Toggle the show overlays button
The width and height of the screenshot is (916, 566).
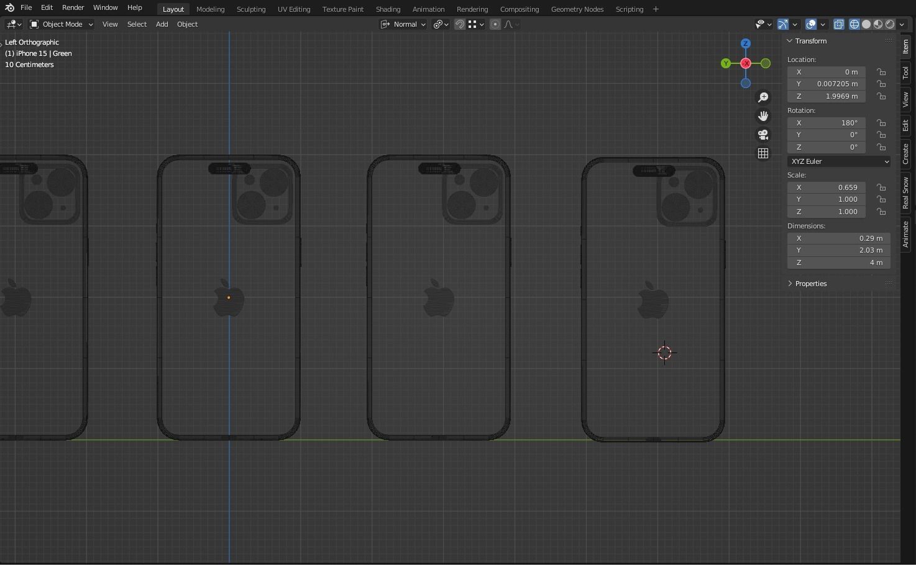(x=811, y=24)
